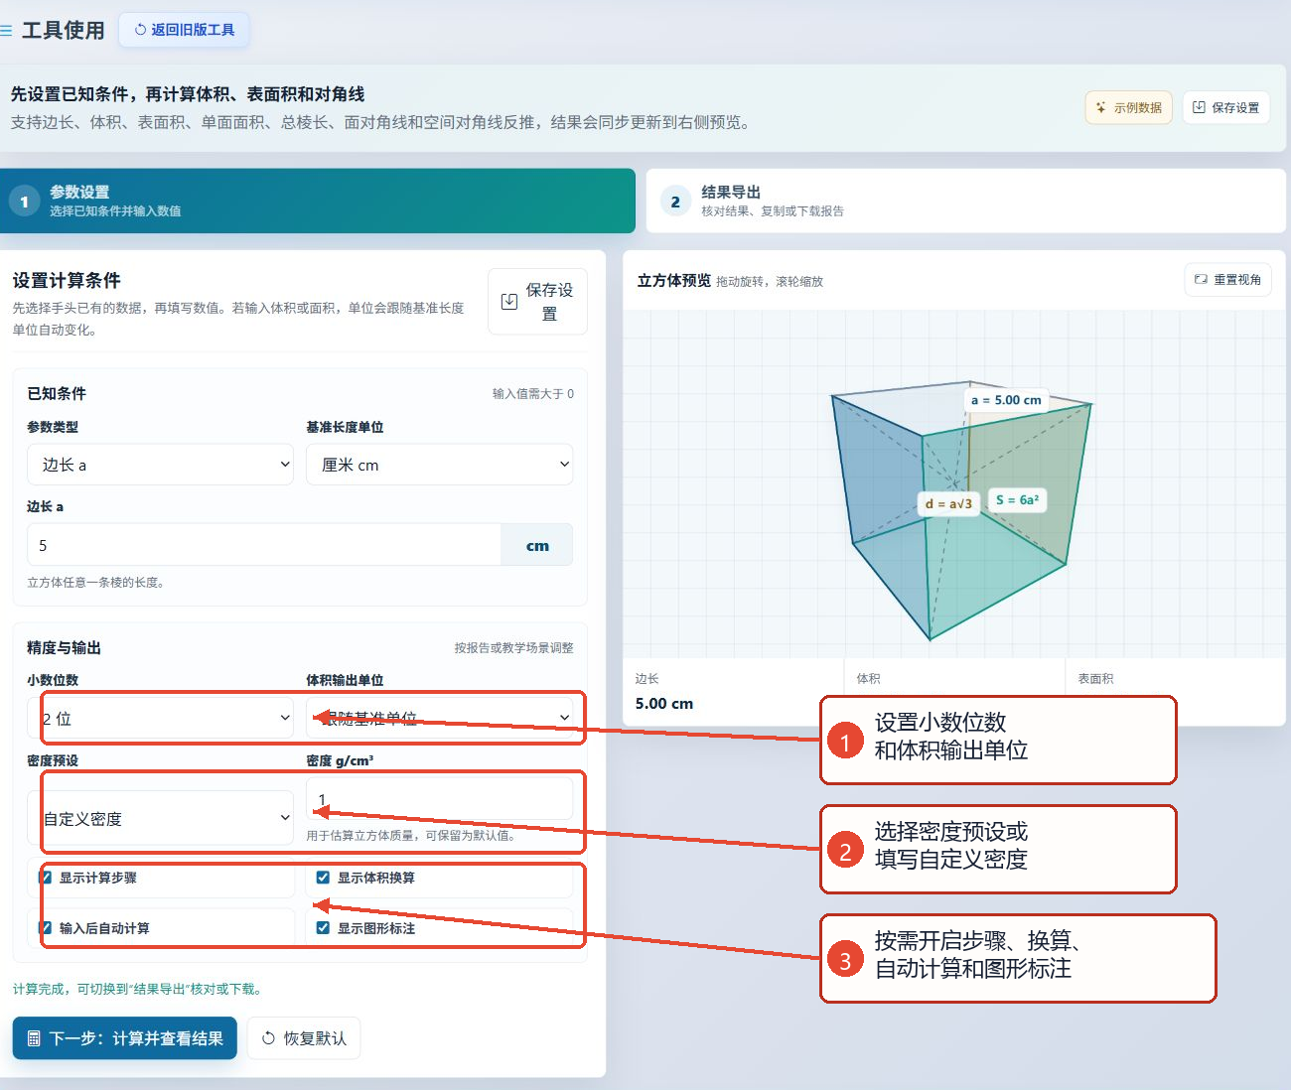Image resolution: width=1291 pixels, height=1090 pixels.
Task: Focus the 边长 a input field
Action: [x=264, y=545]
